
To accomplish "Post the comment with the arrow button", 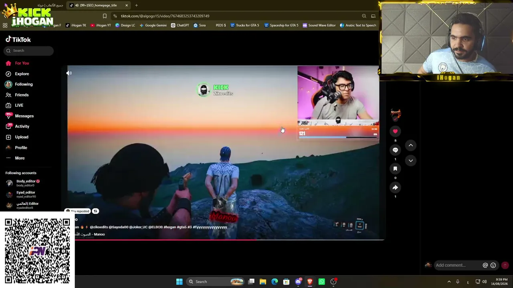I will tap(505, 265).
